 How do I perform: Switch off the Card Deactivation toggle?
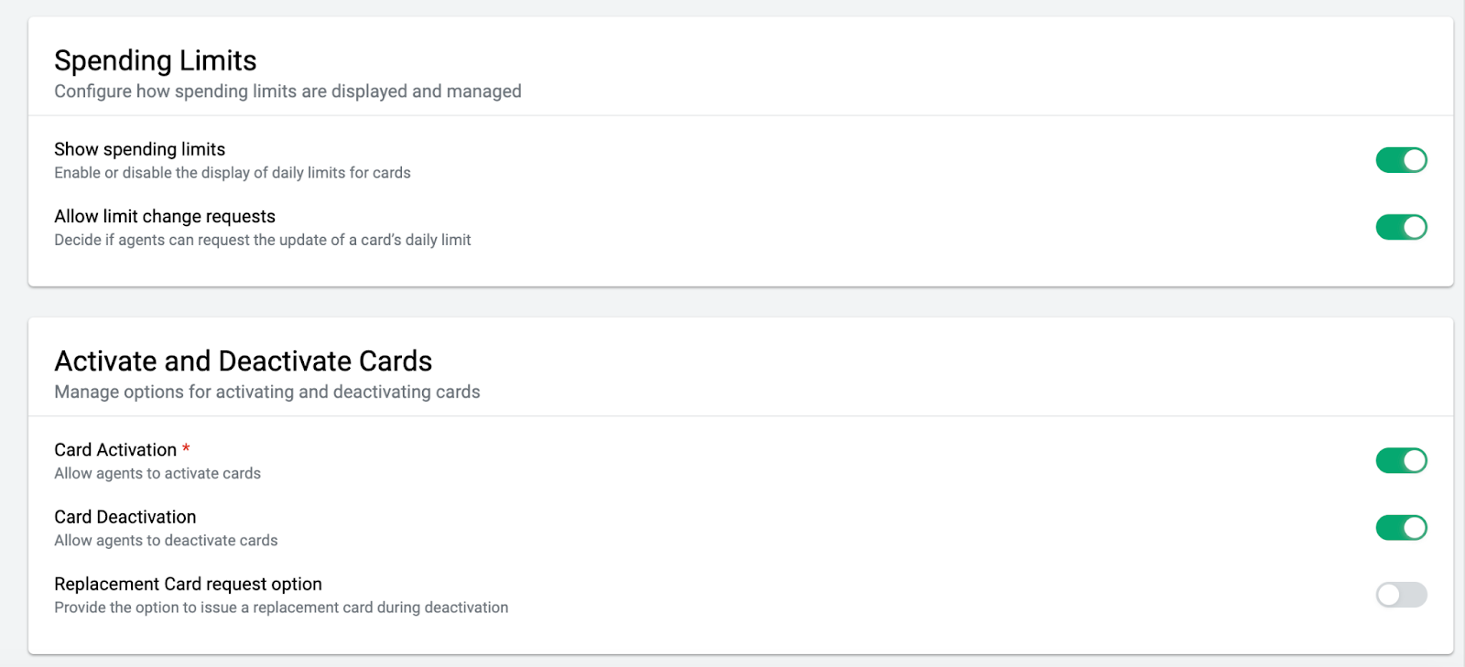click(x=1401, y=528)
